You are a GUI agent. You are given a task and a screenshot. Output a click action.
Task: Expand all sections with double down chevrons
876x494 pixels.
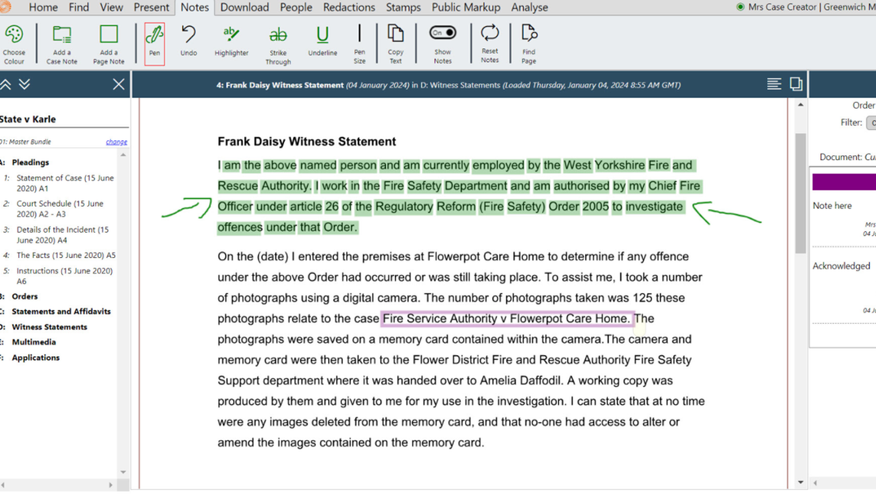pos(25,84)
